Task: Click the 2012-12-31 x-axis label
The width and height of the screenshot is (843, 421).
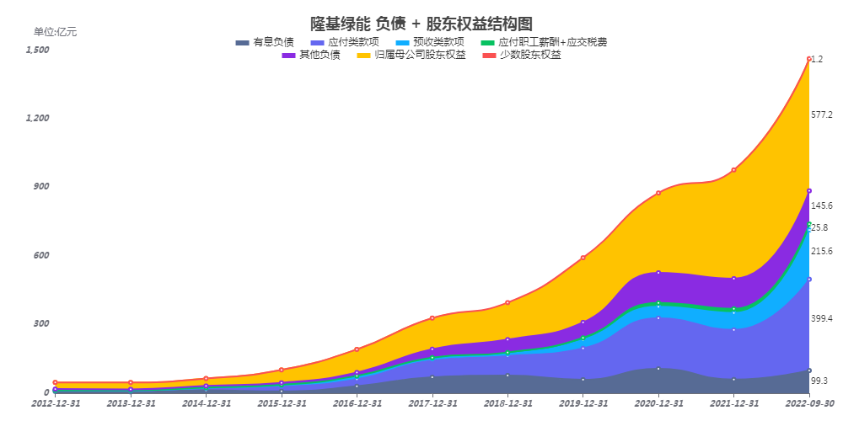Action: (x=56, y=403)
